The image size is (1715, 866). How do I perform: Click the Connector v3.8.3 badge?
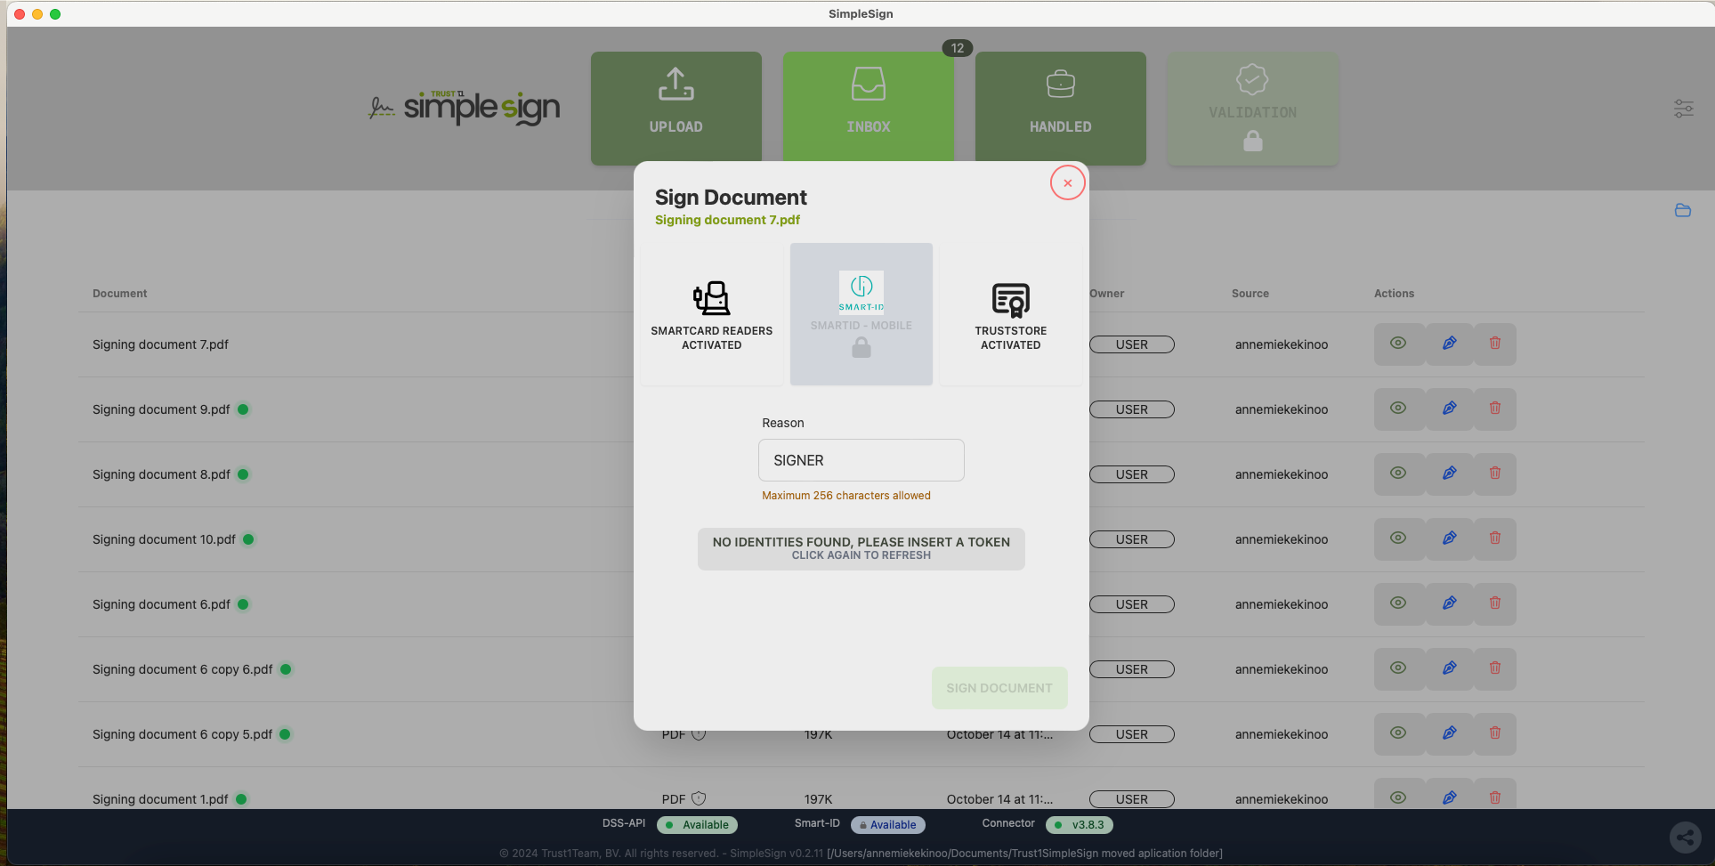(1080, 825)
